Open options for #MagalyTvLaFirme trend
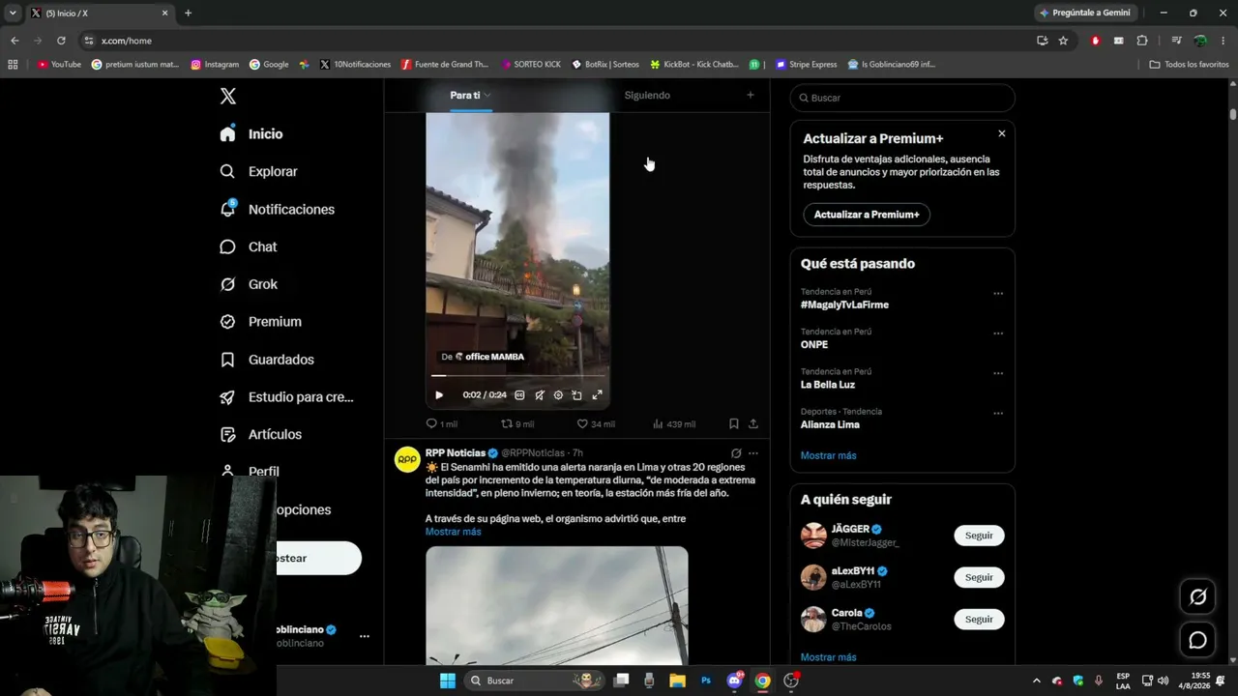 tap(998, 293)
